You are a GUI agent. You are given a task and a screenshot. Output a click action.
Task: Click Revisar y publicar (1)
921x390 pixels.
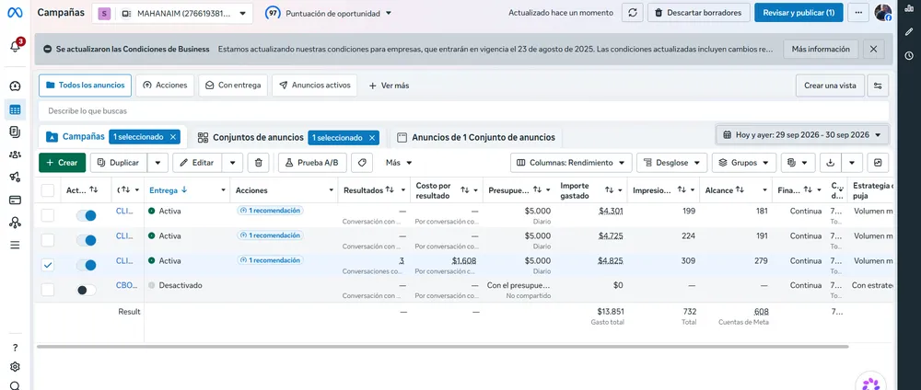pyautogui.click(x=799, y=13)
